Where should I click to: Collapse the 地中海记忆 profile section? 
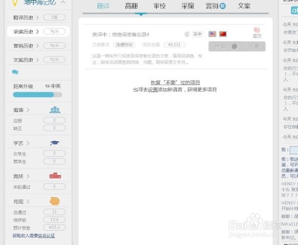[63, 2]
